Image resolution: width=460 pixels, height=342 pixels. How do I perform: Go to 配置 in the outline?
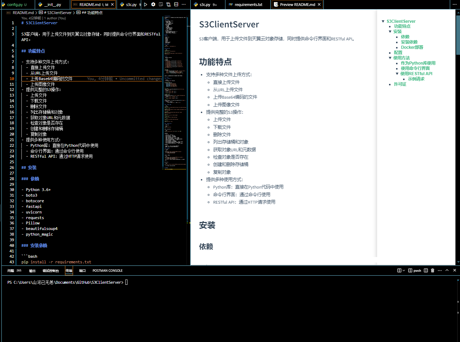click(x=398, y=53)
